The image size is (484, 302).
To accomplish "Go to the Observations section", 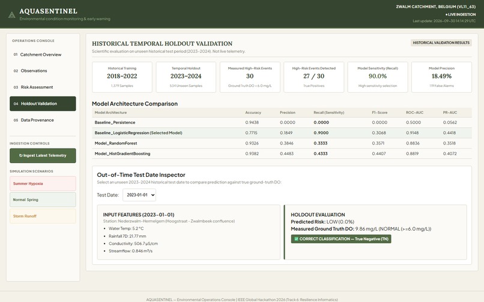I will 43,71.
